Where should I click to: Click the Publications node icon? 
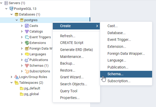tap(27, 60)
